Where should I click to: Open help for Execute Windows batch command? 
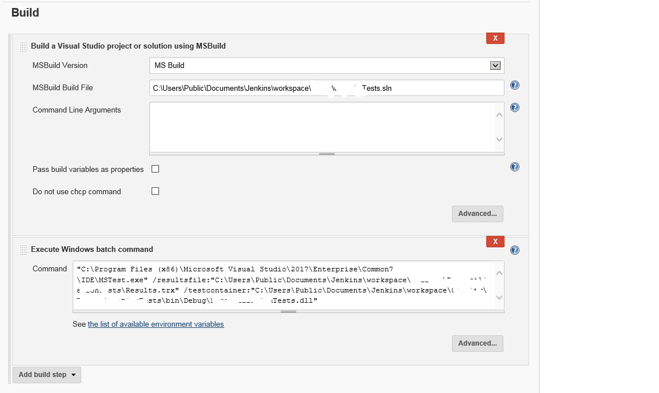point(514,250)
